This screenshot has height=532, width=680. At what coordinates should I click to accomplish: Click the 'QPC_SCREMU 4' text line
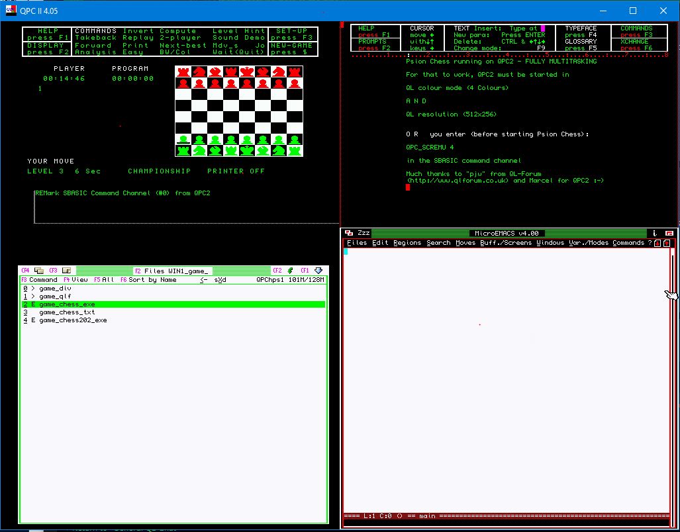(x=430, y=148)
